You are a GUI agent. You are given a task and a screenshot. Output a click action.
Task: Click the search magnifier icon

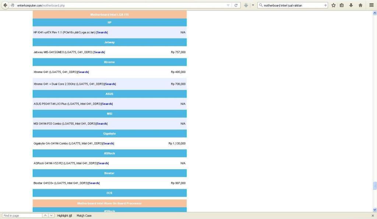261,5
